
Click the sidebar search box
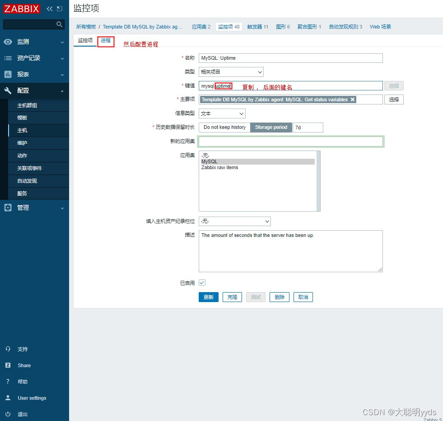pyautogui.click(x=29, y=24)
